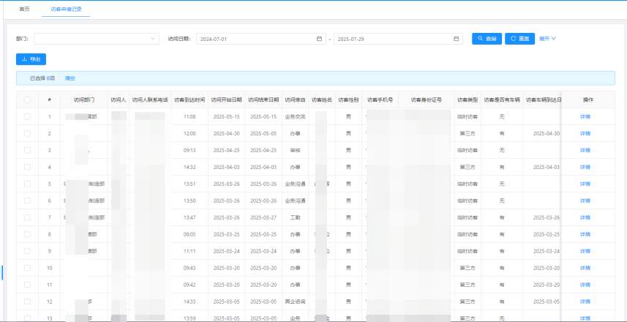Screen dimensions: 627x322
Task: Expand more filters with 展开
Action: click(547, 39)
